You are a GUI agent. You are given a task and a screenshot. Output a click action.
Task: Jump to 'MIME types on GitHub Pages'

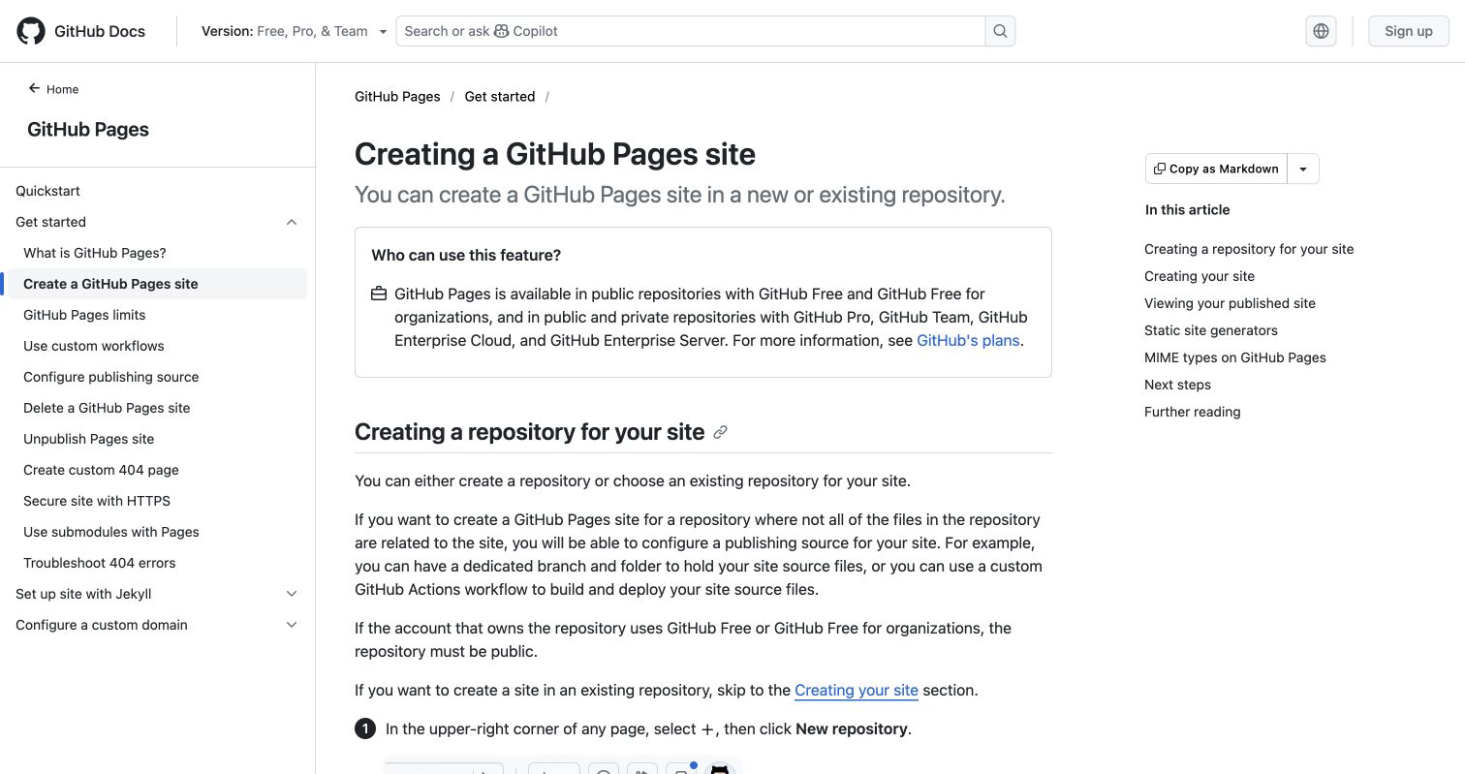click(x=1235, y=357)
